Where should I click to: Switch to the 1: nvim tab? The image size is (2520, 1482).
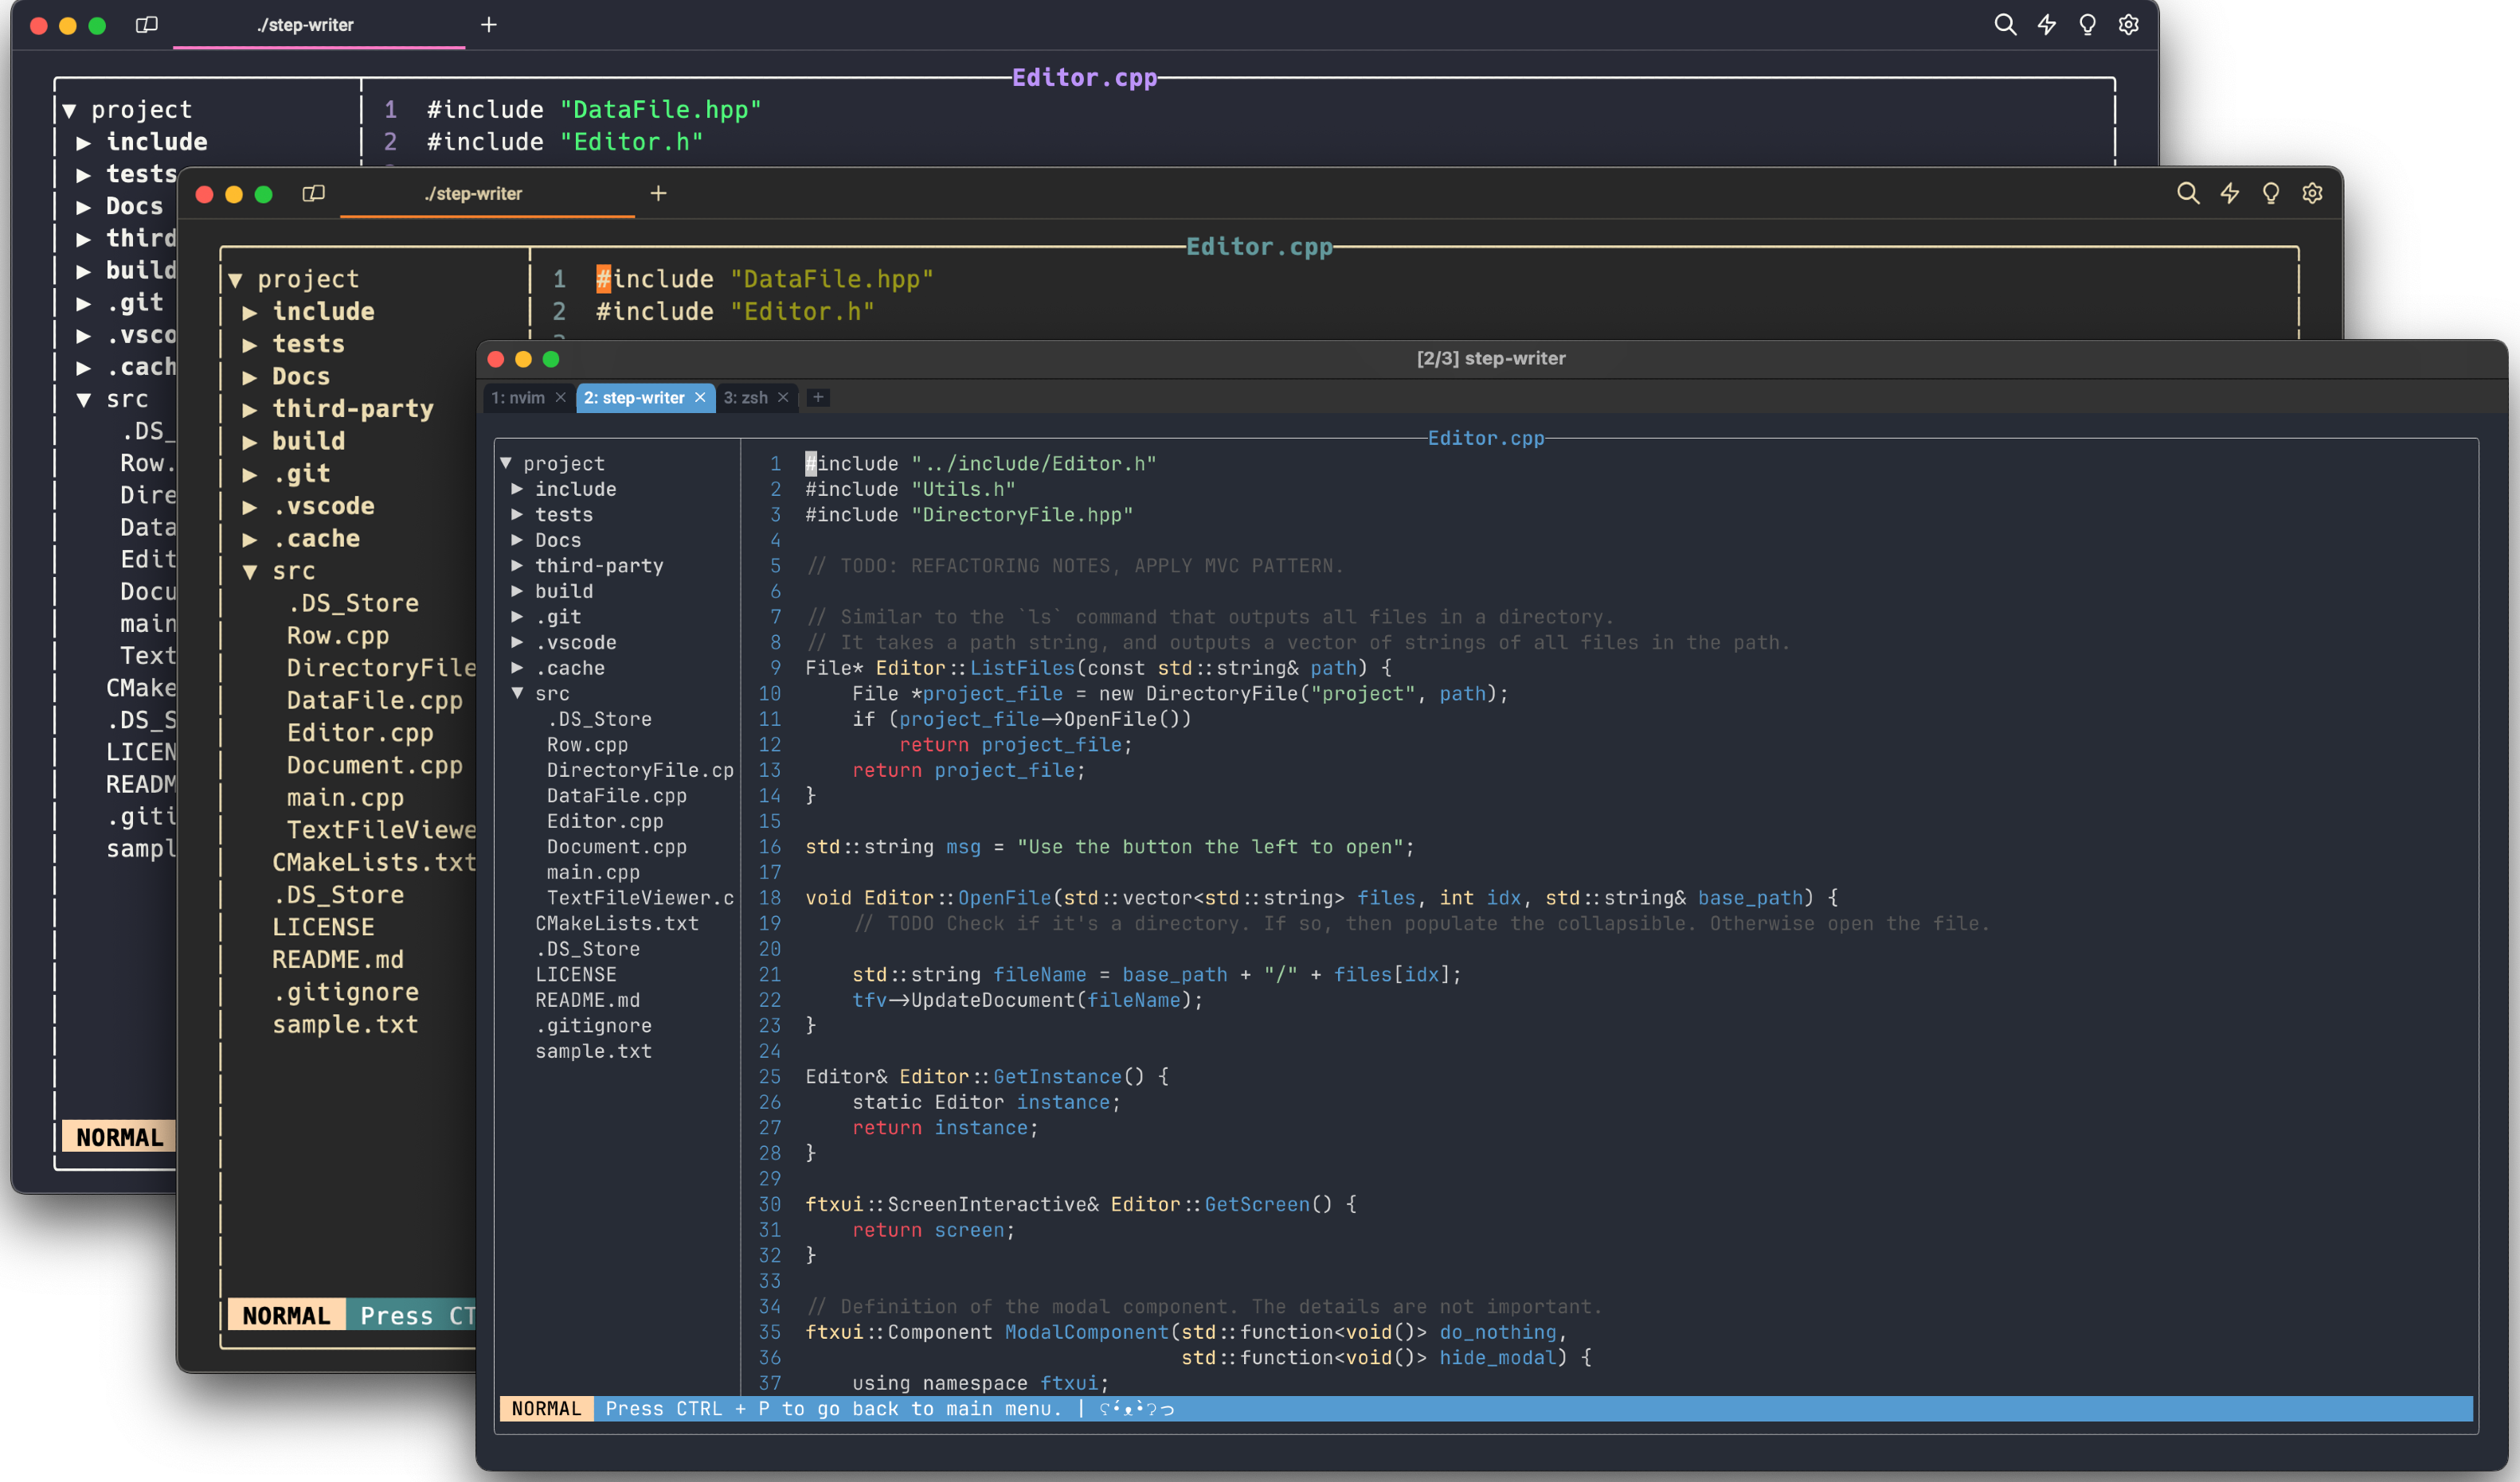(x=518, y=398)
